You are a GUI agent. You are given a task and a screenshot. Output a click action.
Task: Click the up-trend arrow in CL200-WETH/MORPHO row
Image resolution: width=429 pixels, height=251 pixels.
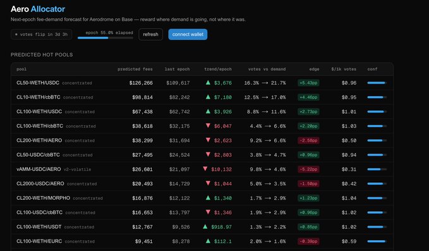[x=208, y=198]
